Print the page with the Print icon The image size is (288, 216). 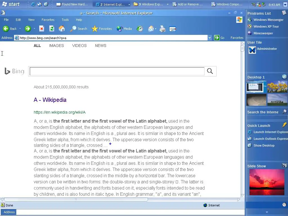coord(162,29)
